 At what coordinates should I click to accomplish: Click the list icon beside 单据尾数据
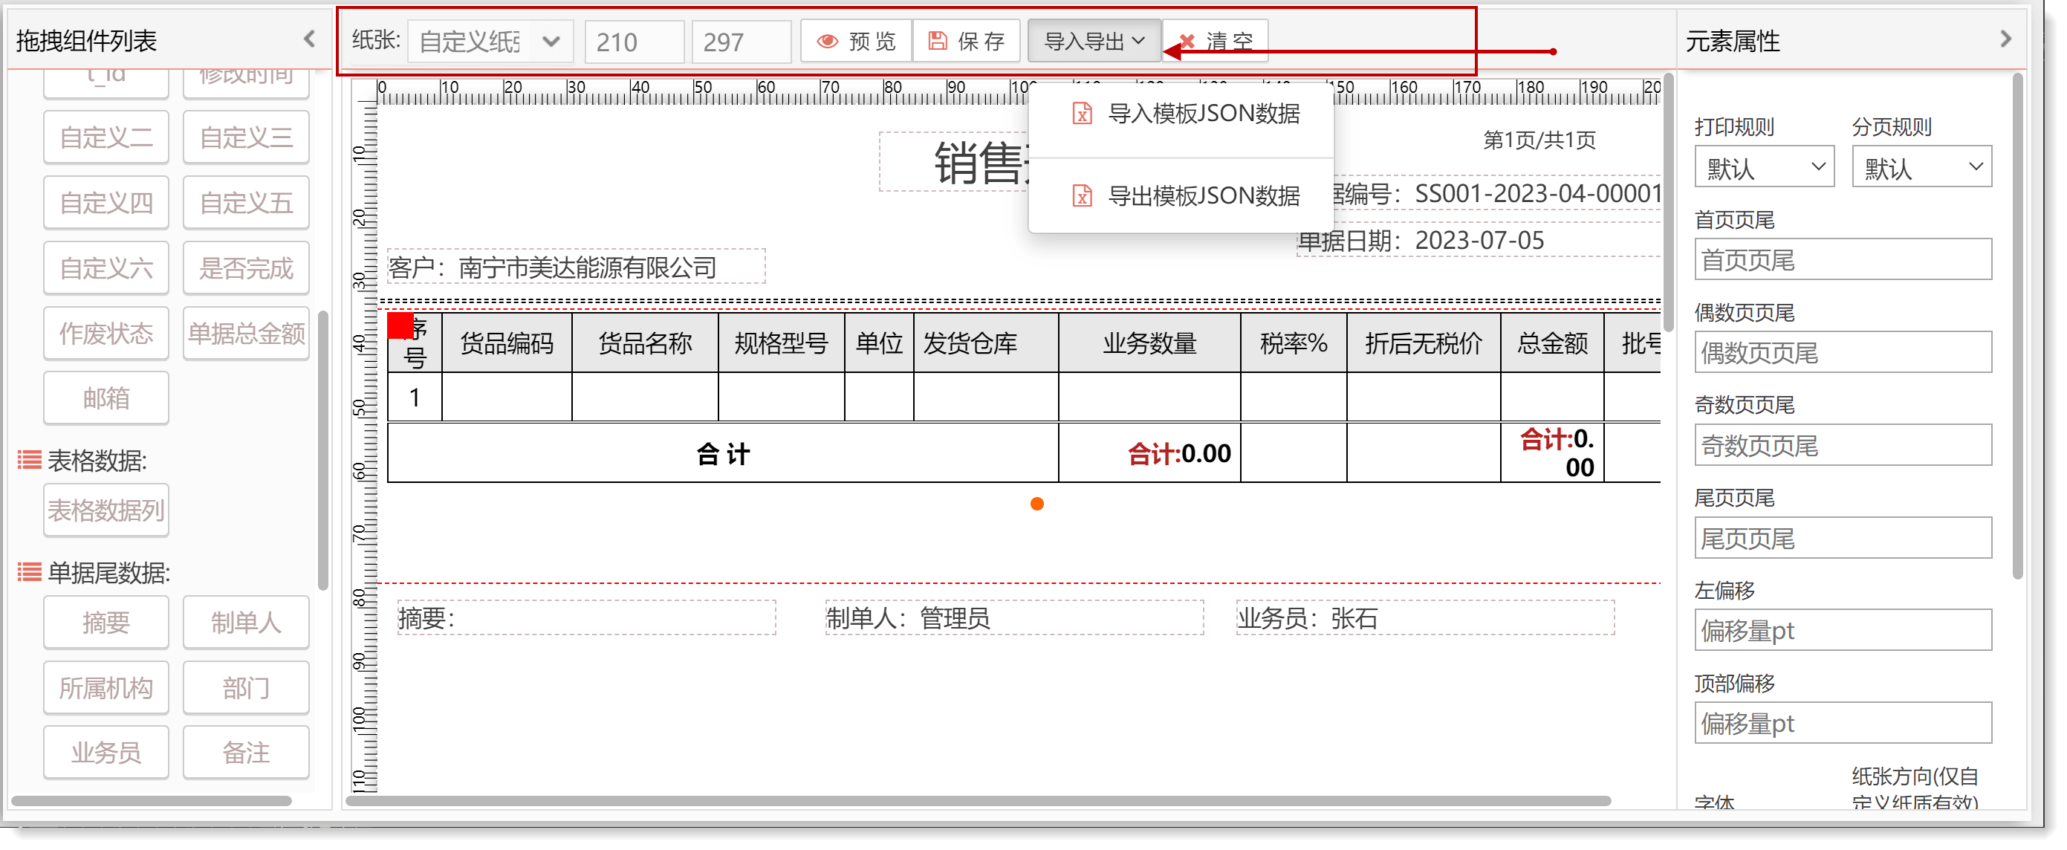click(30, 572)
